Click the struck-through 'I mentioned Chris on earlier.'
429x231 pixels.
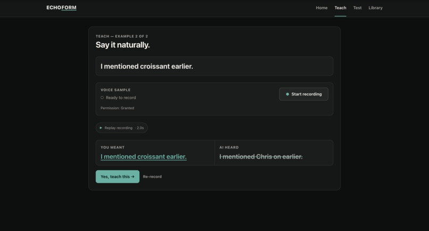pyautogui.click(x=261, y=156)
